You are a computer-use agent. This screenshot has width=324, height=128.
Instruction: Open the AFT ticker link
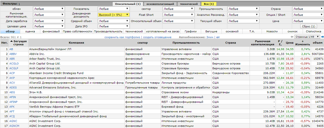pyautogui.click(x=12, y=112)
